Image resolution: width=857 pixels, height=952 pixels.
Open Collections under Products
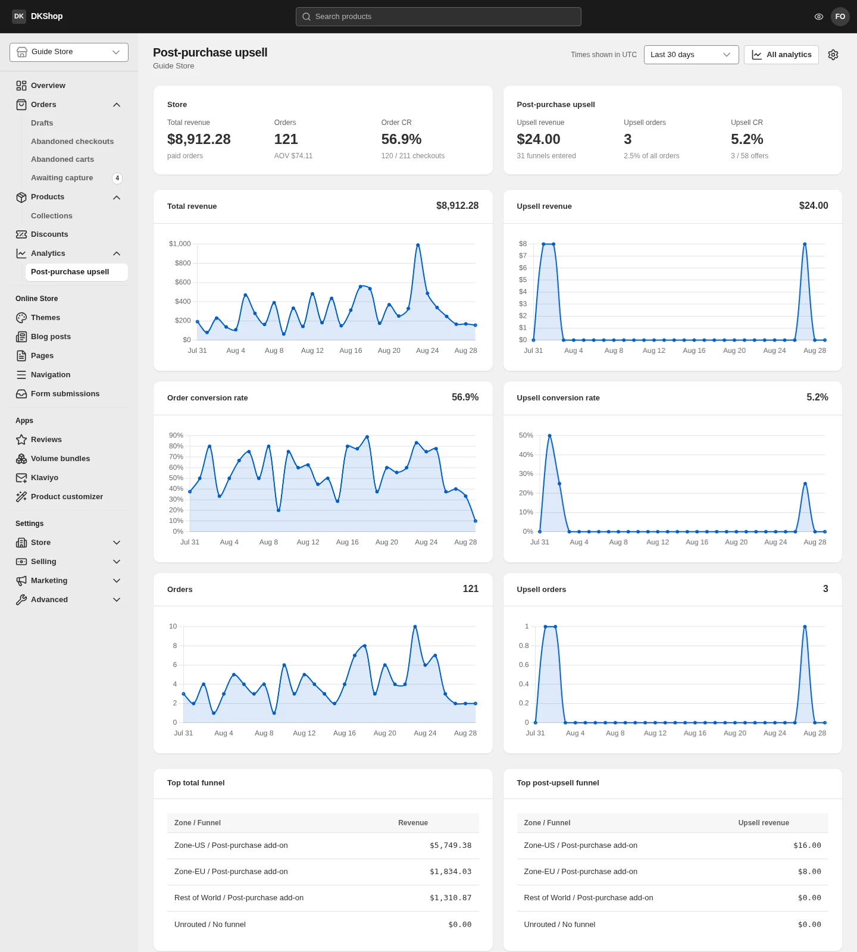52,216
